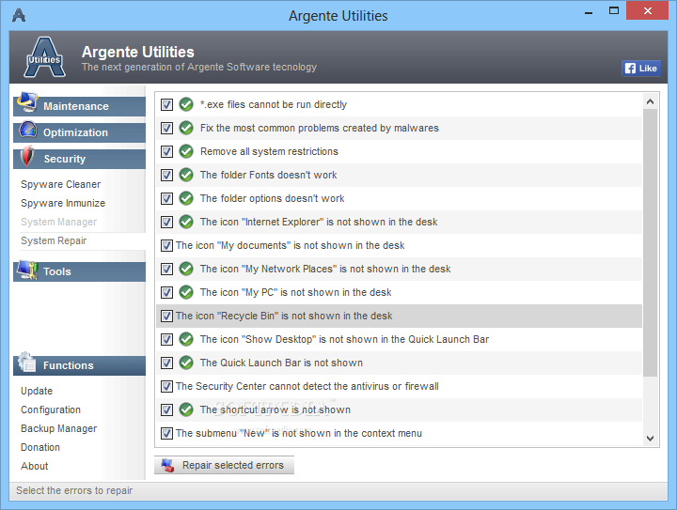The width and height of the screenshot is (677, 510).
Task: Collapse the Security section
Action: pyautogui.click(x=79, y=159)
